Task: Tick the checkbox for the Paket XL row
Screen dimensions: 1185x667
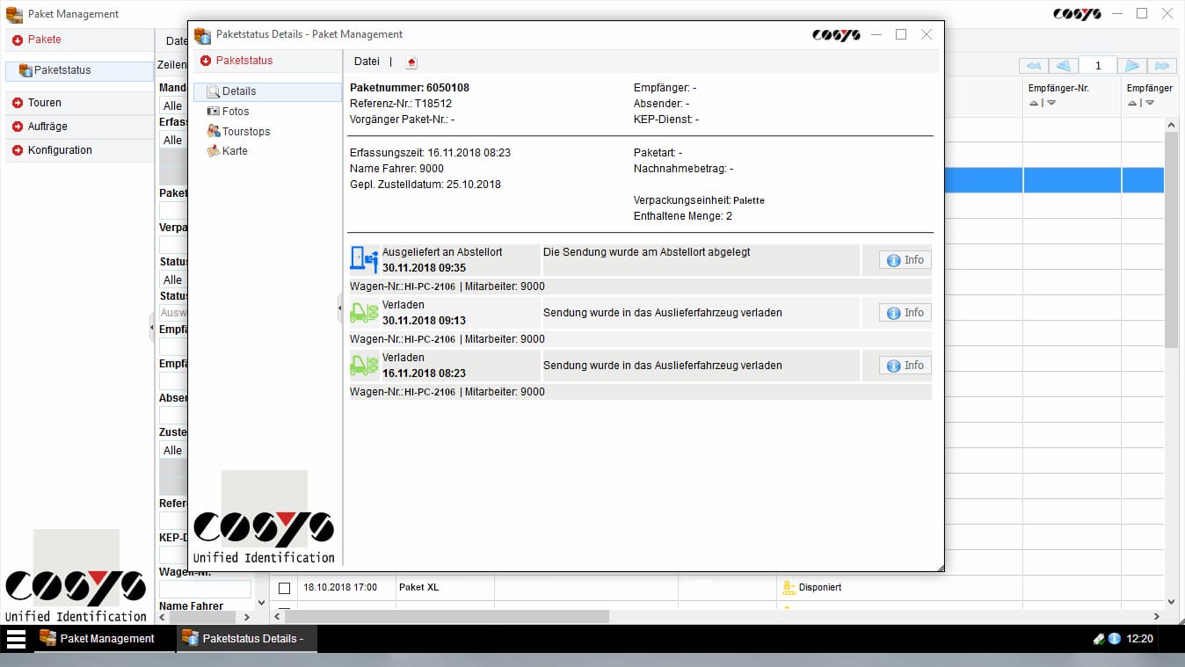Action: click(284, 588)
